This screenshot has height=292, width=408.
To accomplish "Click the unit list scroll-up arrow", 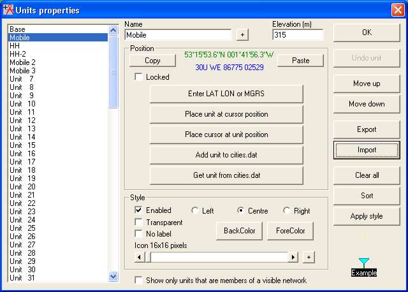I will click(113, 31).
